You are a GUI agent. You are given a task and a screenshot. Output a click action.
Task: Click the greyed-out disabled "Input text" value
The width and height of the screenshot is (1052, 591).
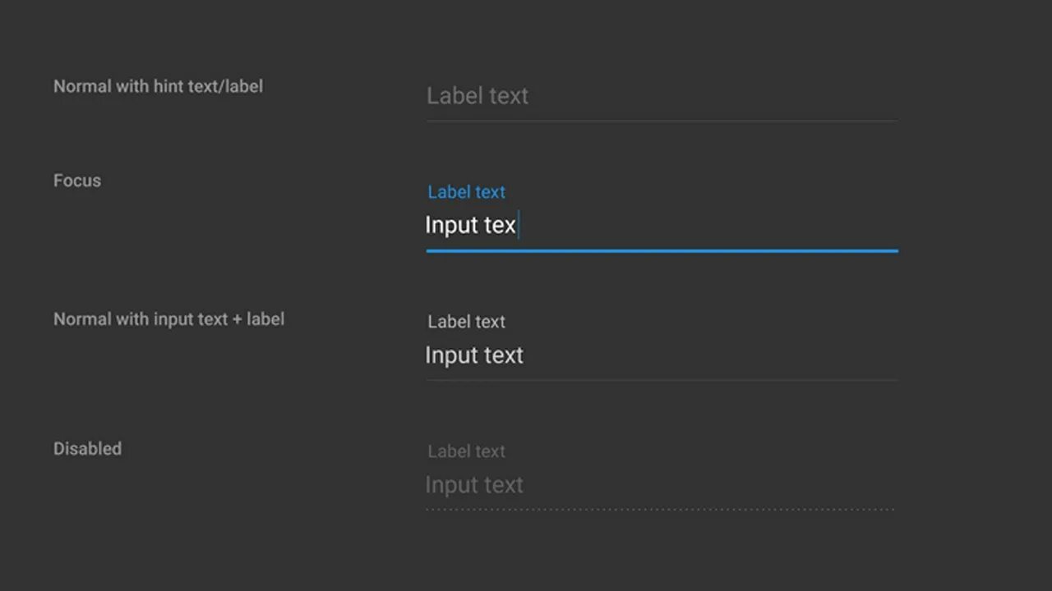click(474, 485)
